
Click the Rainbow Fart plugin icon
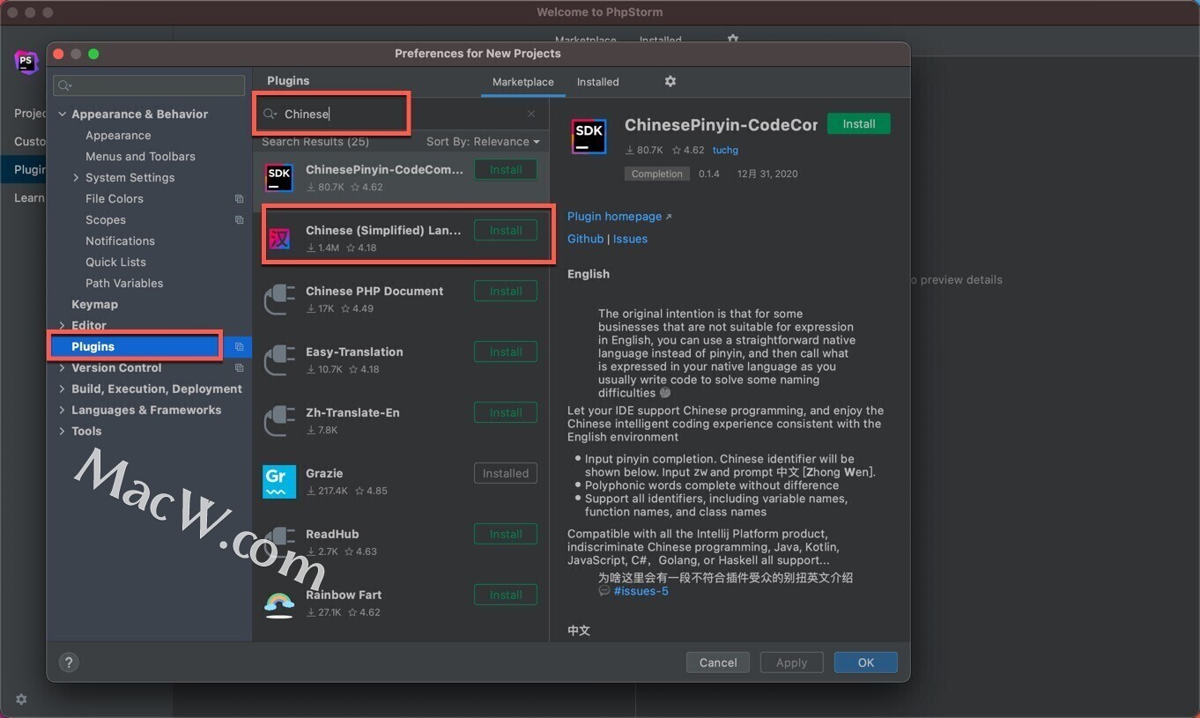tap(278, 603)
